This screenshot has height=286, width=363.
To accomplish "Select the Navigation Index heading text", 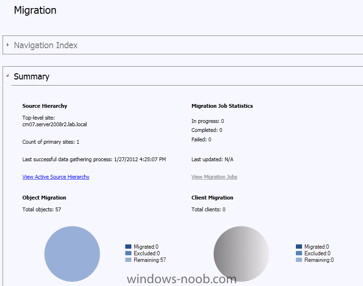I will [x=45, y=45].
